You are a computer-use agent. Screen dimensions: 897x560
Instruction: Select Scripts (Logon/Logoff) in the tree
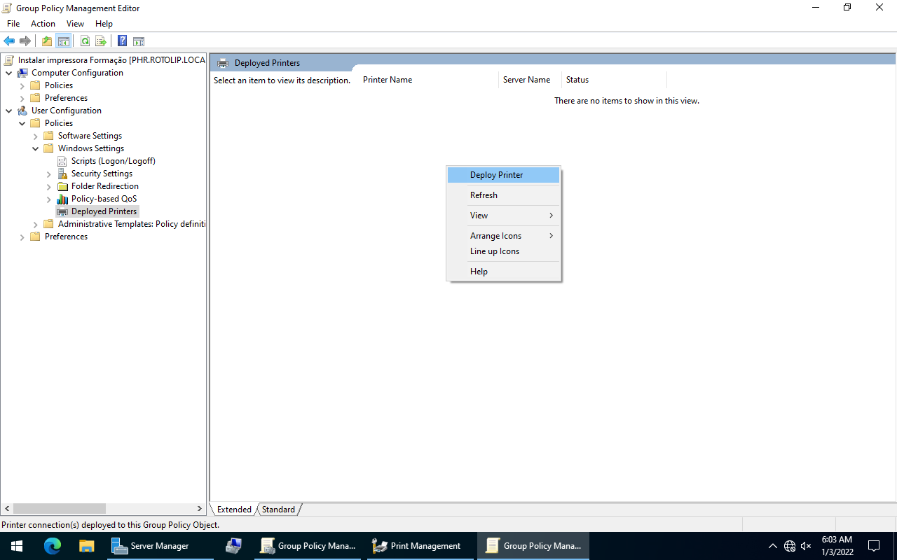[x=113, y=161]
